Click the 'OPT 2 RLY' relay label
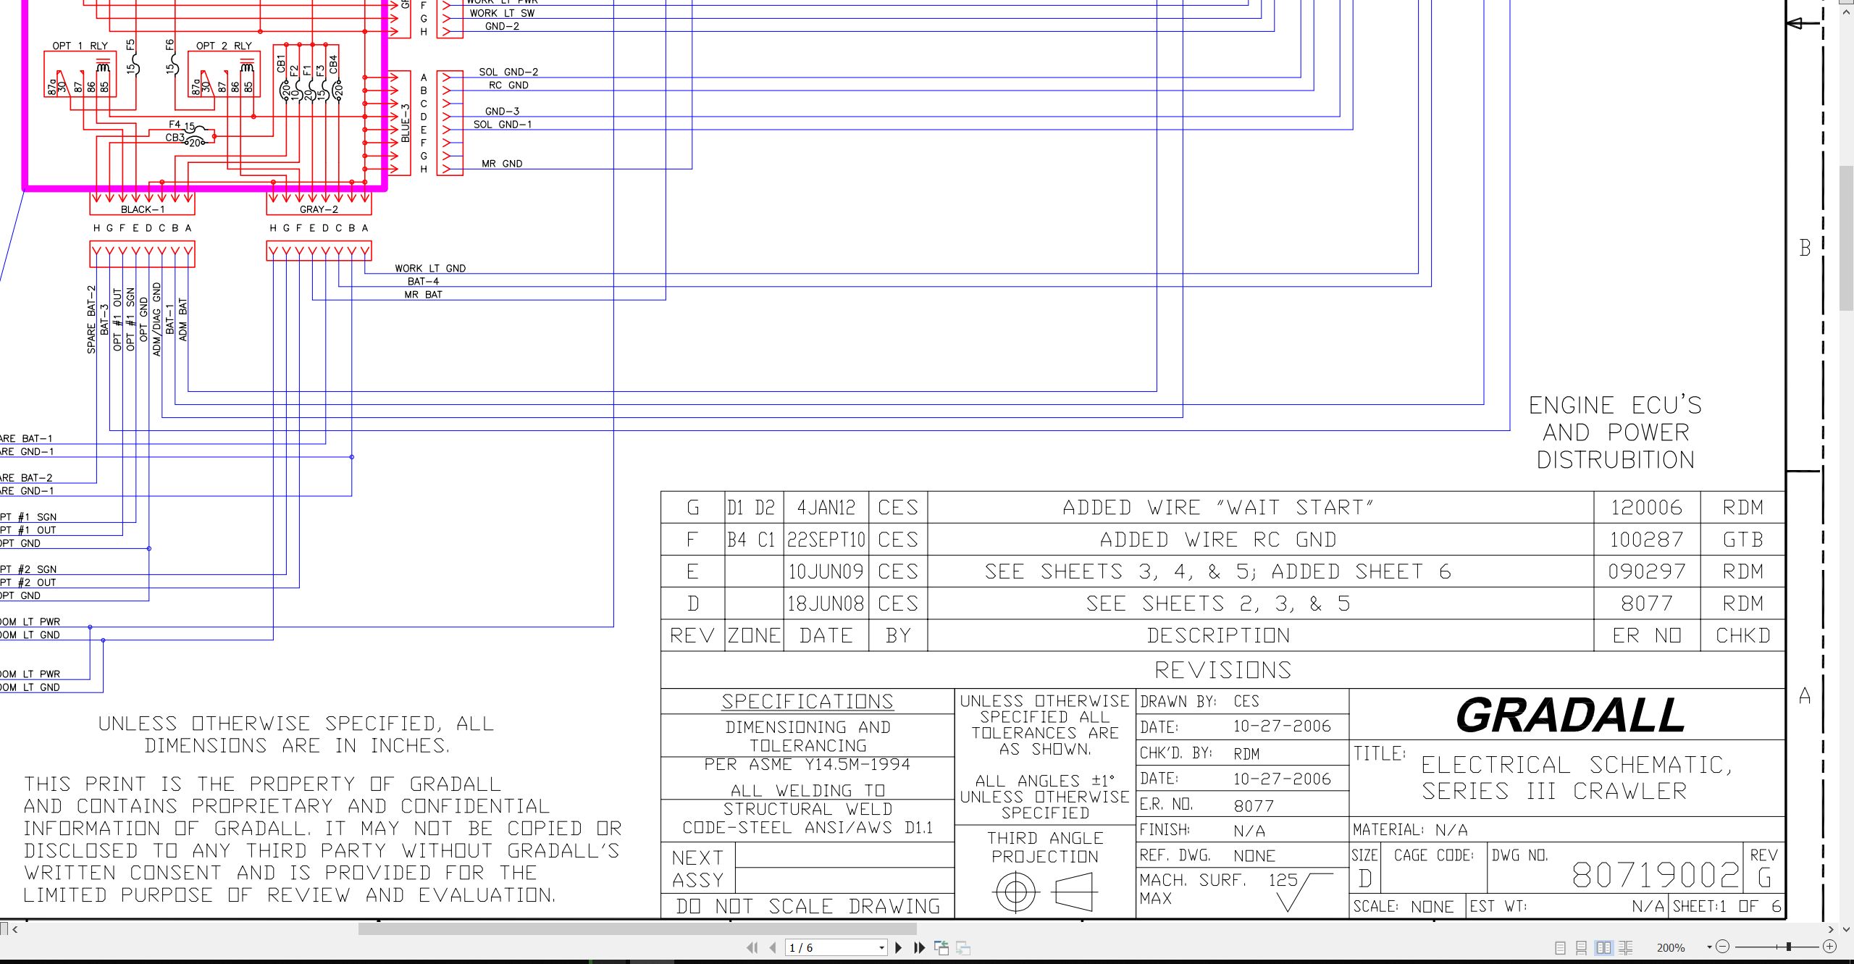 224,46
